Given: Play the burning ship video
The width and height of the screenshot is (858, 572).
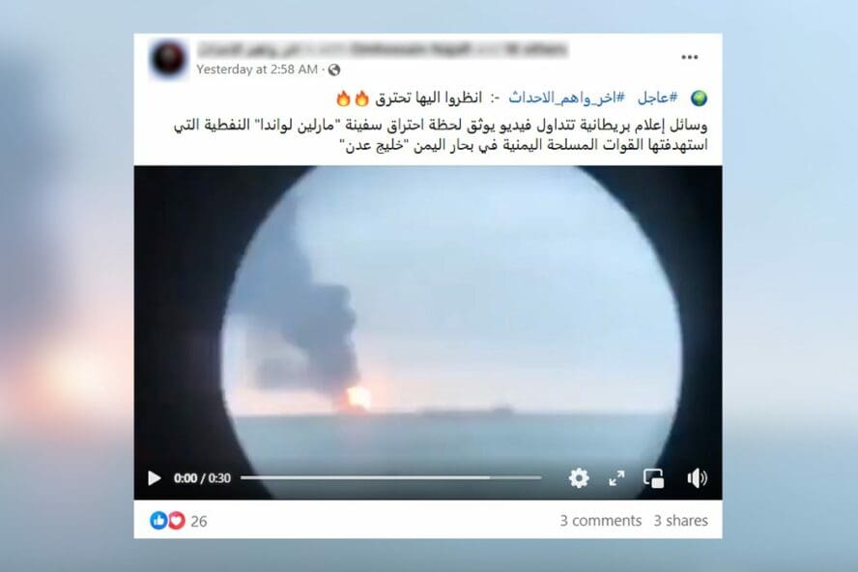Looking at the screenshot, I should point(155,478).
